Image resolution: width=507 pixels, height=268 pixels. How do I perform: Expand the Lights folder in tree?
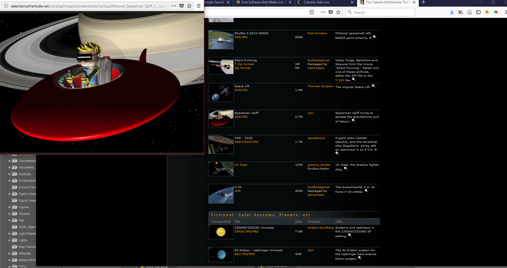pyautogui.click(x=10, y=240)
